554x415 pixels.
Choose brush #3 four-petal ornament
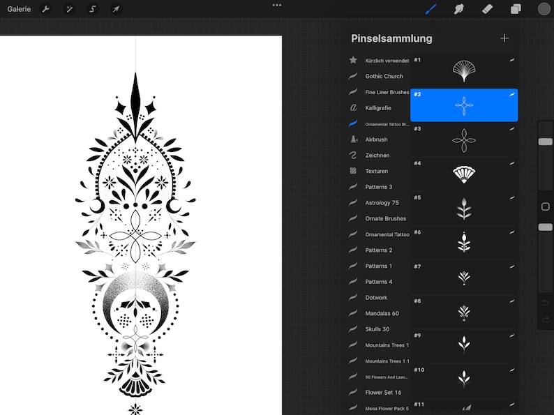coord(464,140)
